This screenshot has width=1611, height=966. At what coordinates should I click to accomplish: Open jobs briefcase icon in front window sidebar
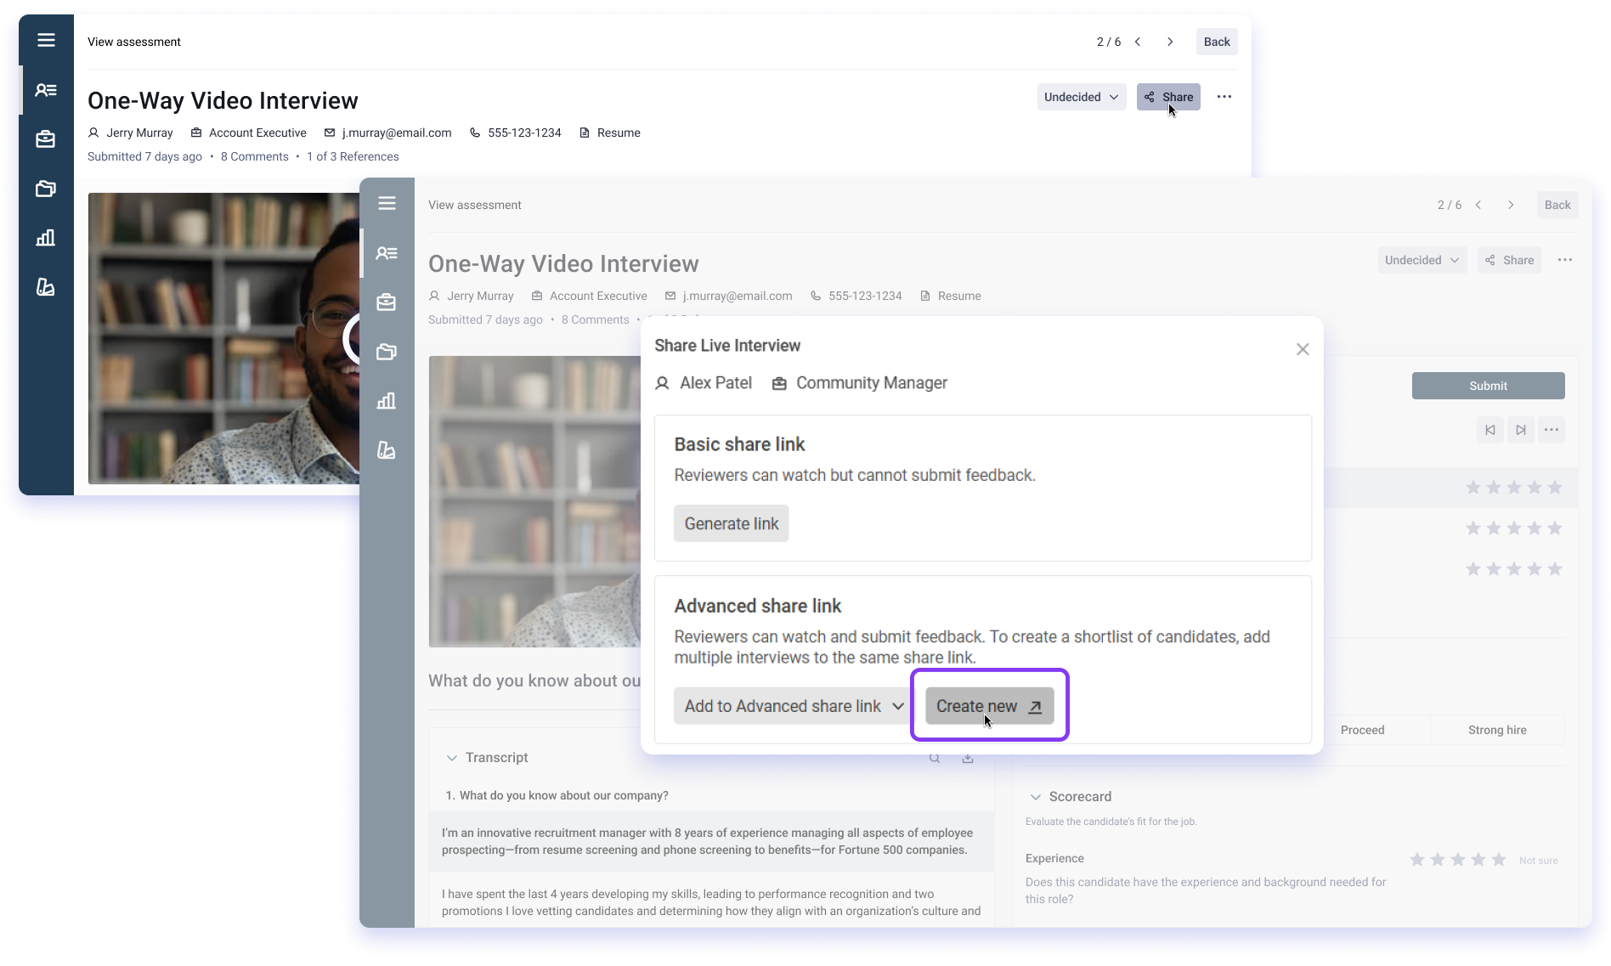point(387,302)
